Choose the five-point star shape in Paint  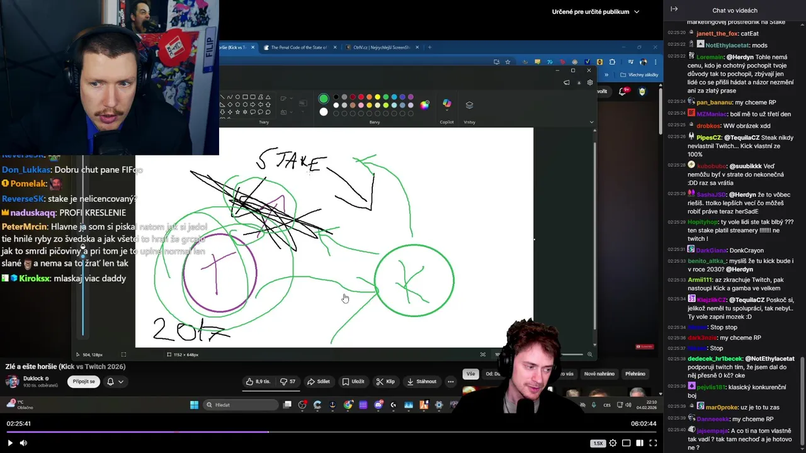(x=237, y=112)
